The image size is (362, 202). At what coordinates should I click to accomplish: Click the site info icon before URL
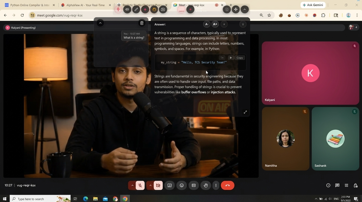pyautogui.click(x=32, y=15)
